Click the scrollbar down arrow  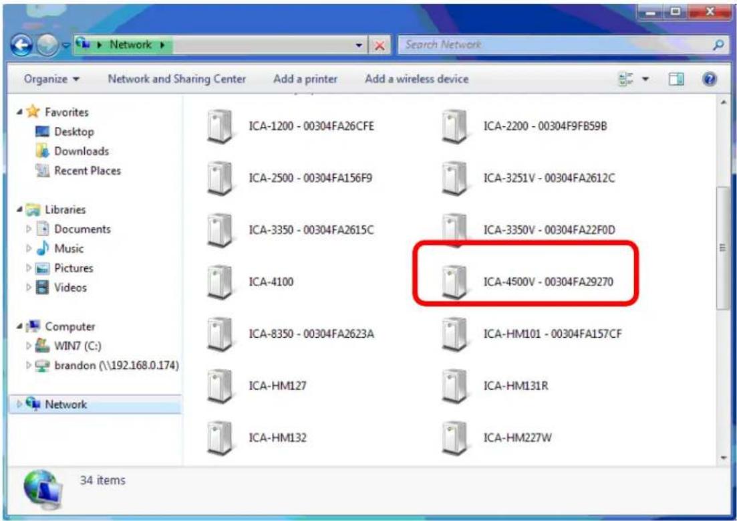(723, 457)
